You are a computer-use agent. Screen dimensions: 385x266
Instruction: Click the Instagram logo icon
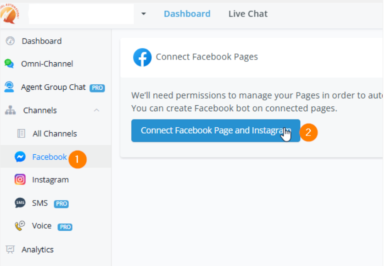point(20,179)
